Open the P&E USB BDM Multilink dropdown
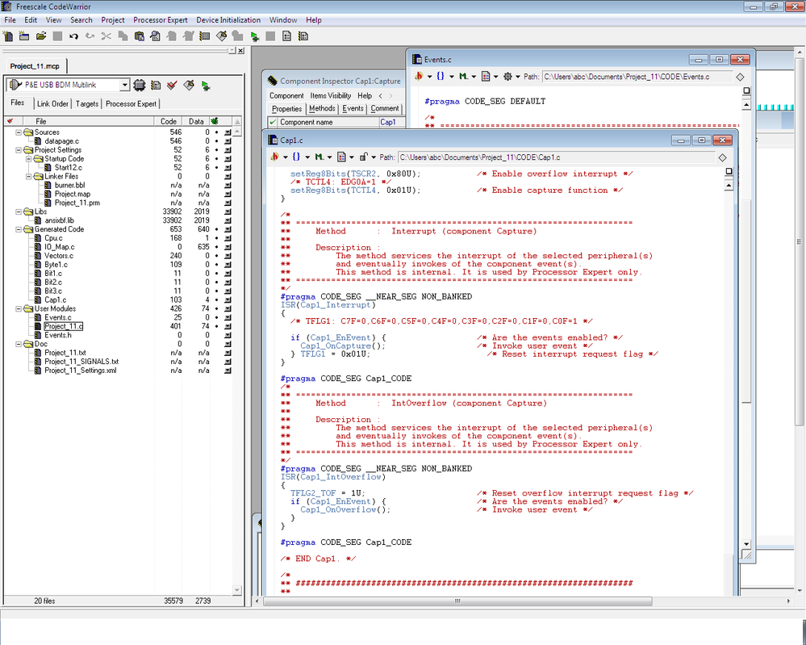 click(x=124, y=85)
